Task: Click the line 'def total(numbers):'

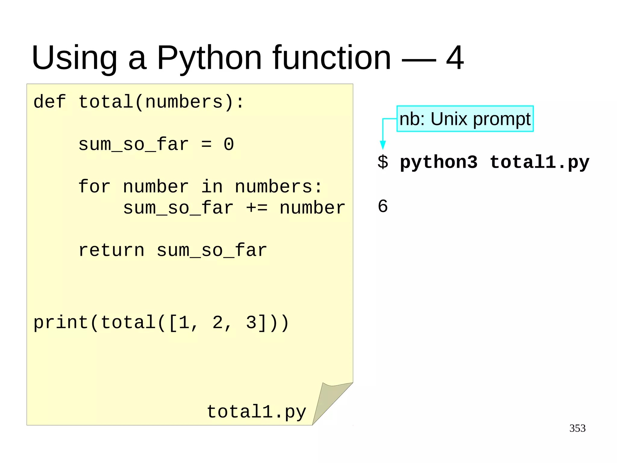Action: [x=139, y=102]
